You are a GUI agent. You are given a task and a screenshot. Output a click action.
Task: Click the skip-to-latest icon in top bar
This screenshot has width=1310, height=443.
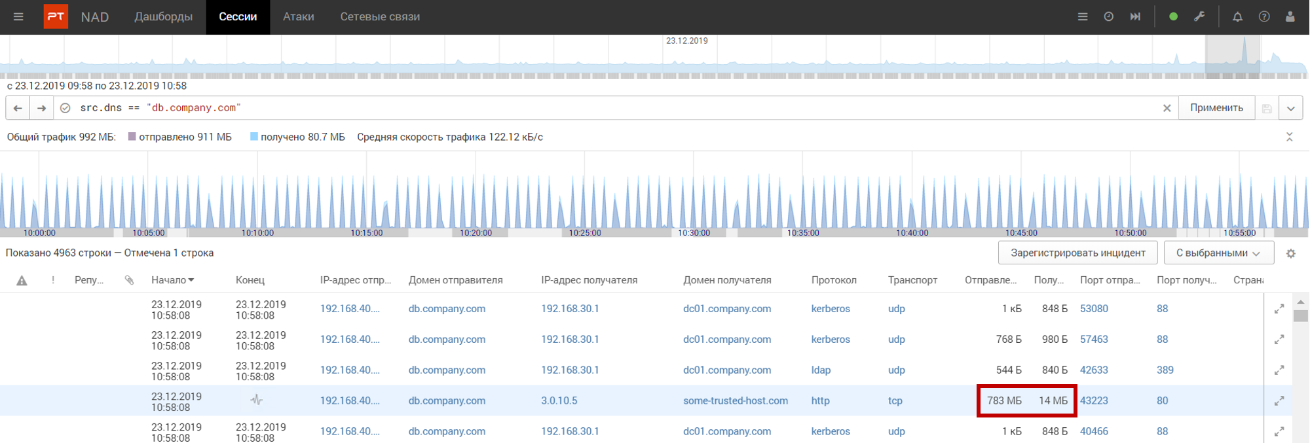click(x=1135, y=17)
